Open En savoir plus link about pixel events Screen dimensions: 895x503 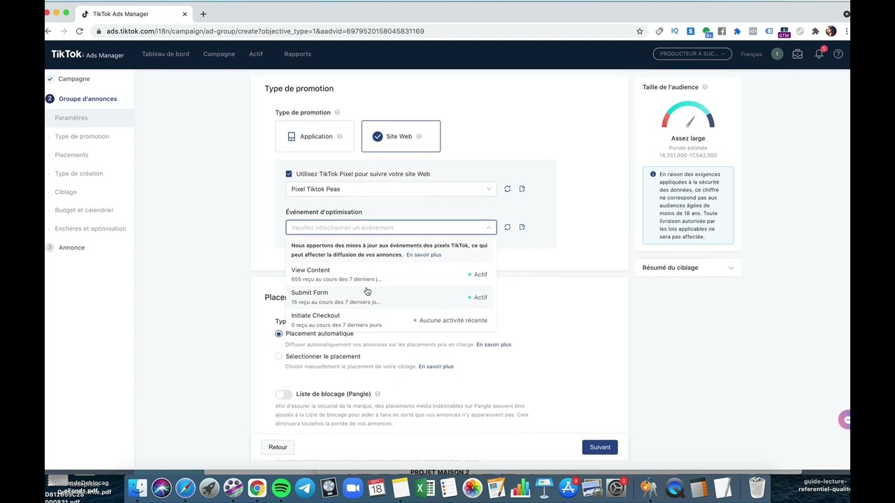tap(424, 255)
